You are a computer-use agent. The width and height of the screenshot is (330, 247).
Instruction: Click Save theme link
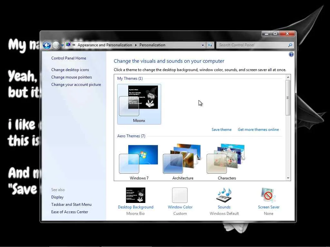221,130
